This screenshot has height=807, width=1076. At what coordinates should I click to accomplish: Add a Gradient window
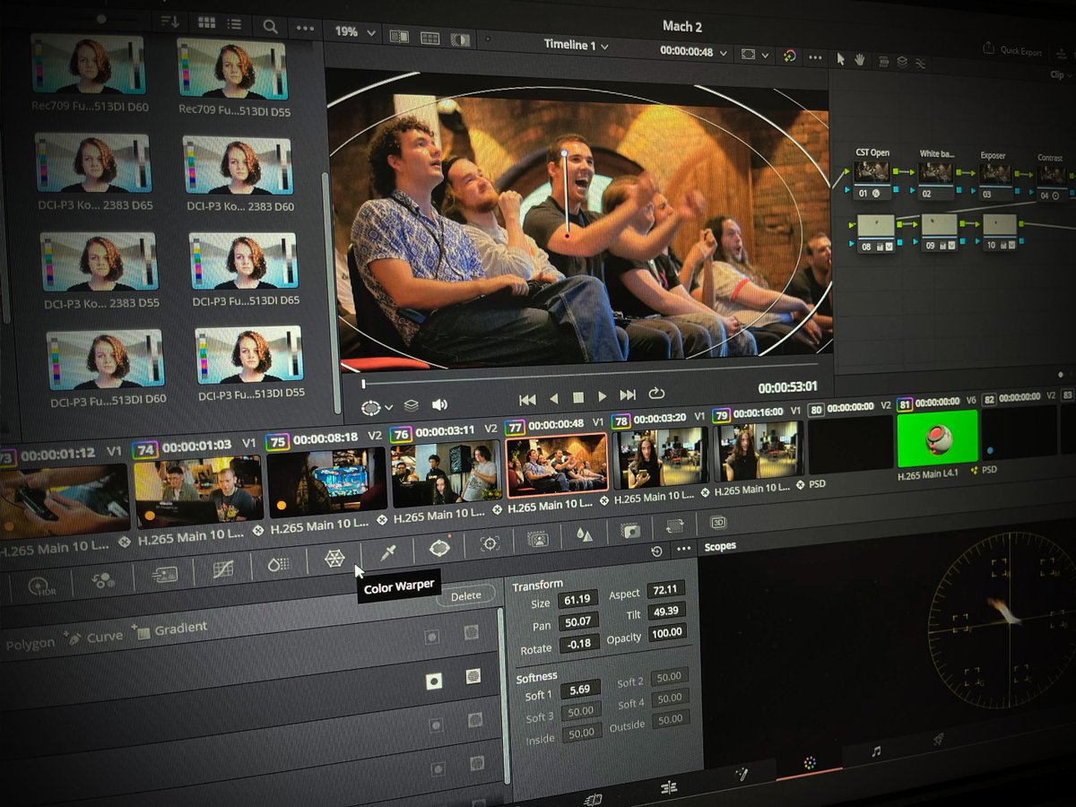(170, 629)
